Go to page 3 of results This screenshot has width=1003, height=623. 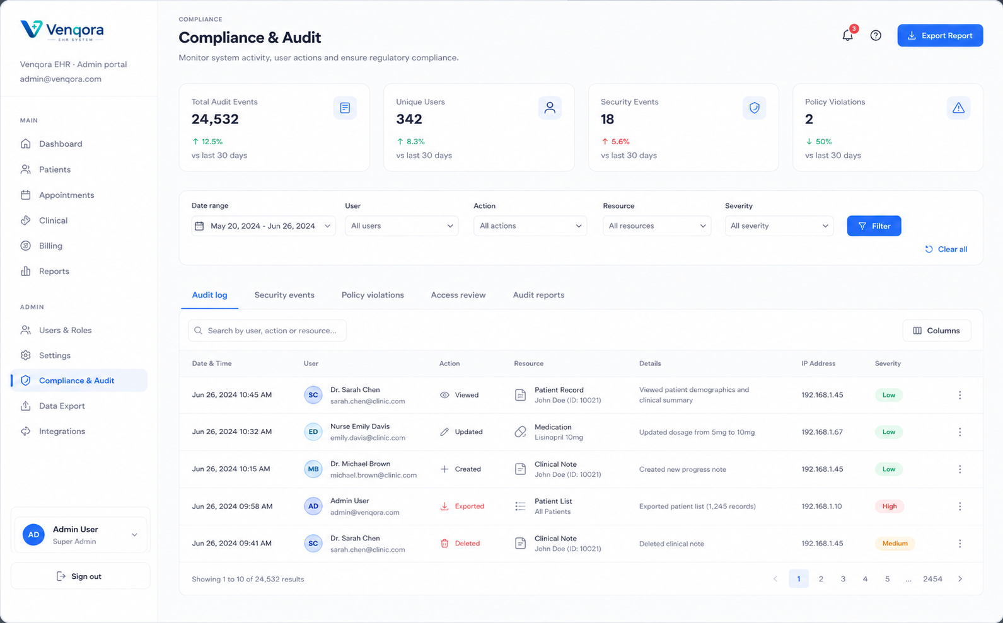(x=843, y=579)
